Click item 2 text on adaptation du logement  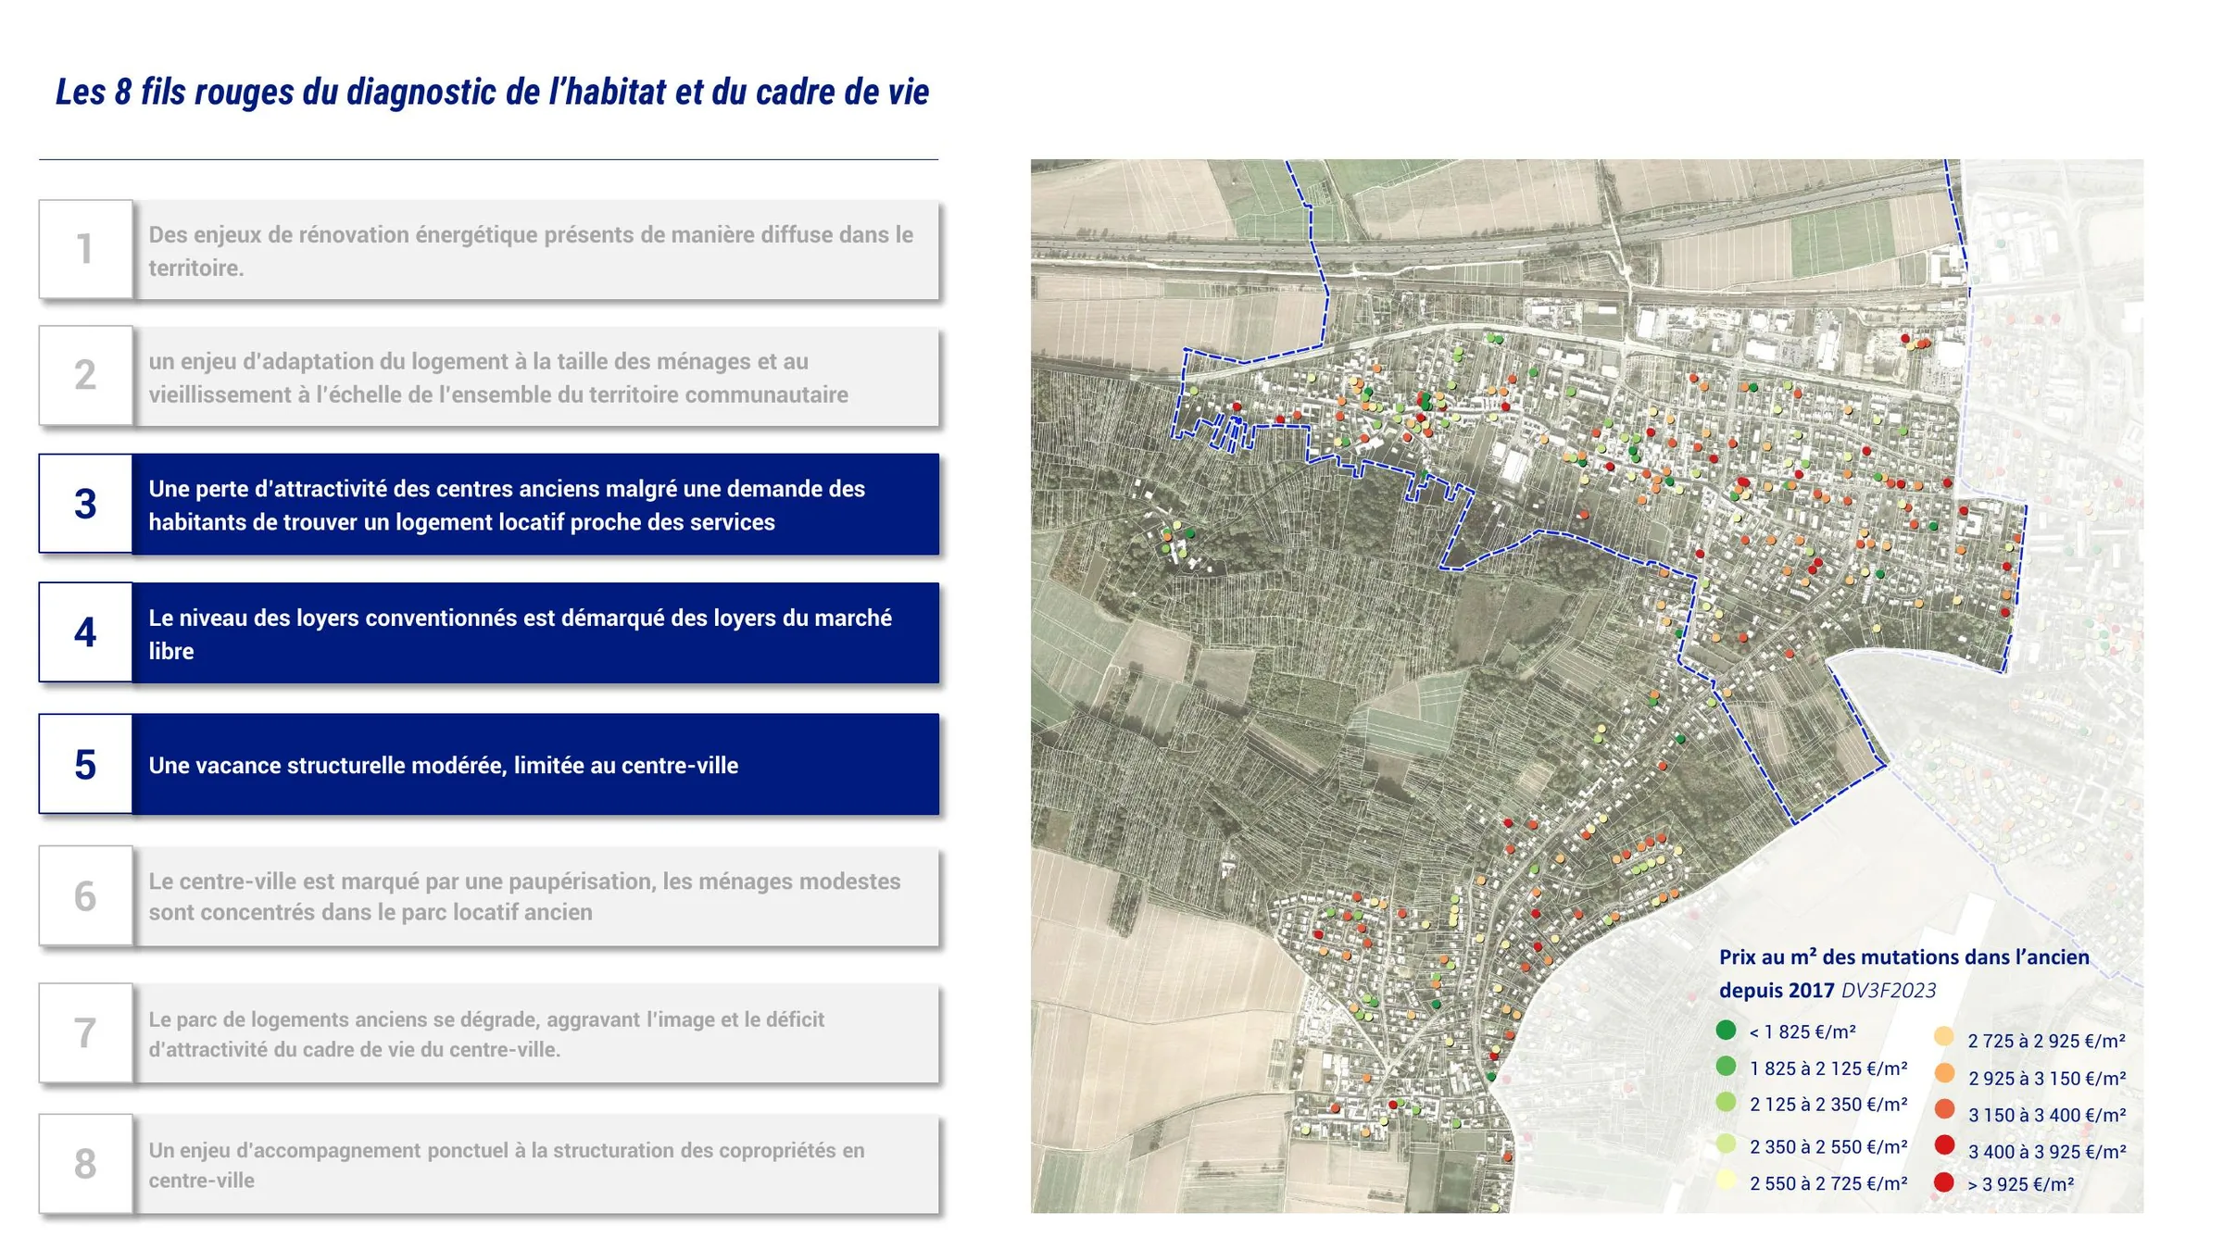point(498,378)
